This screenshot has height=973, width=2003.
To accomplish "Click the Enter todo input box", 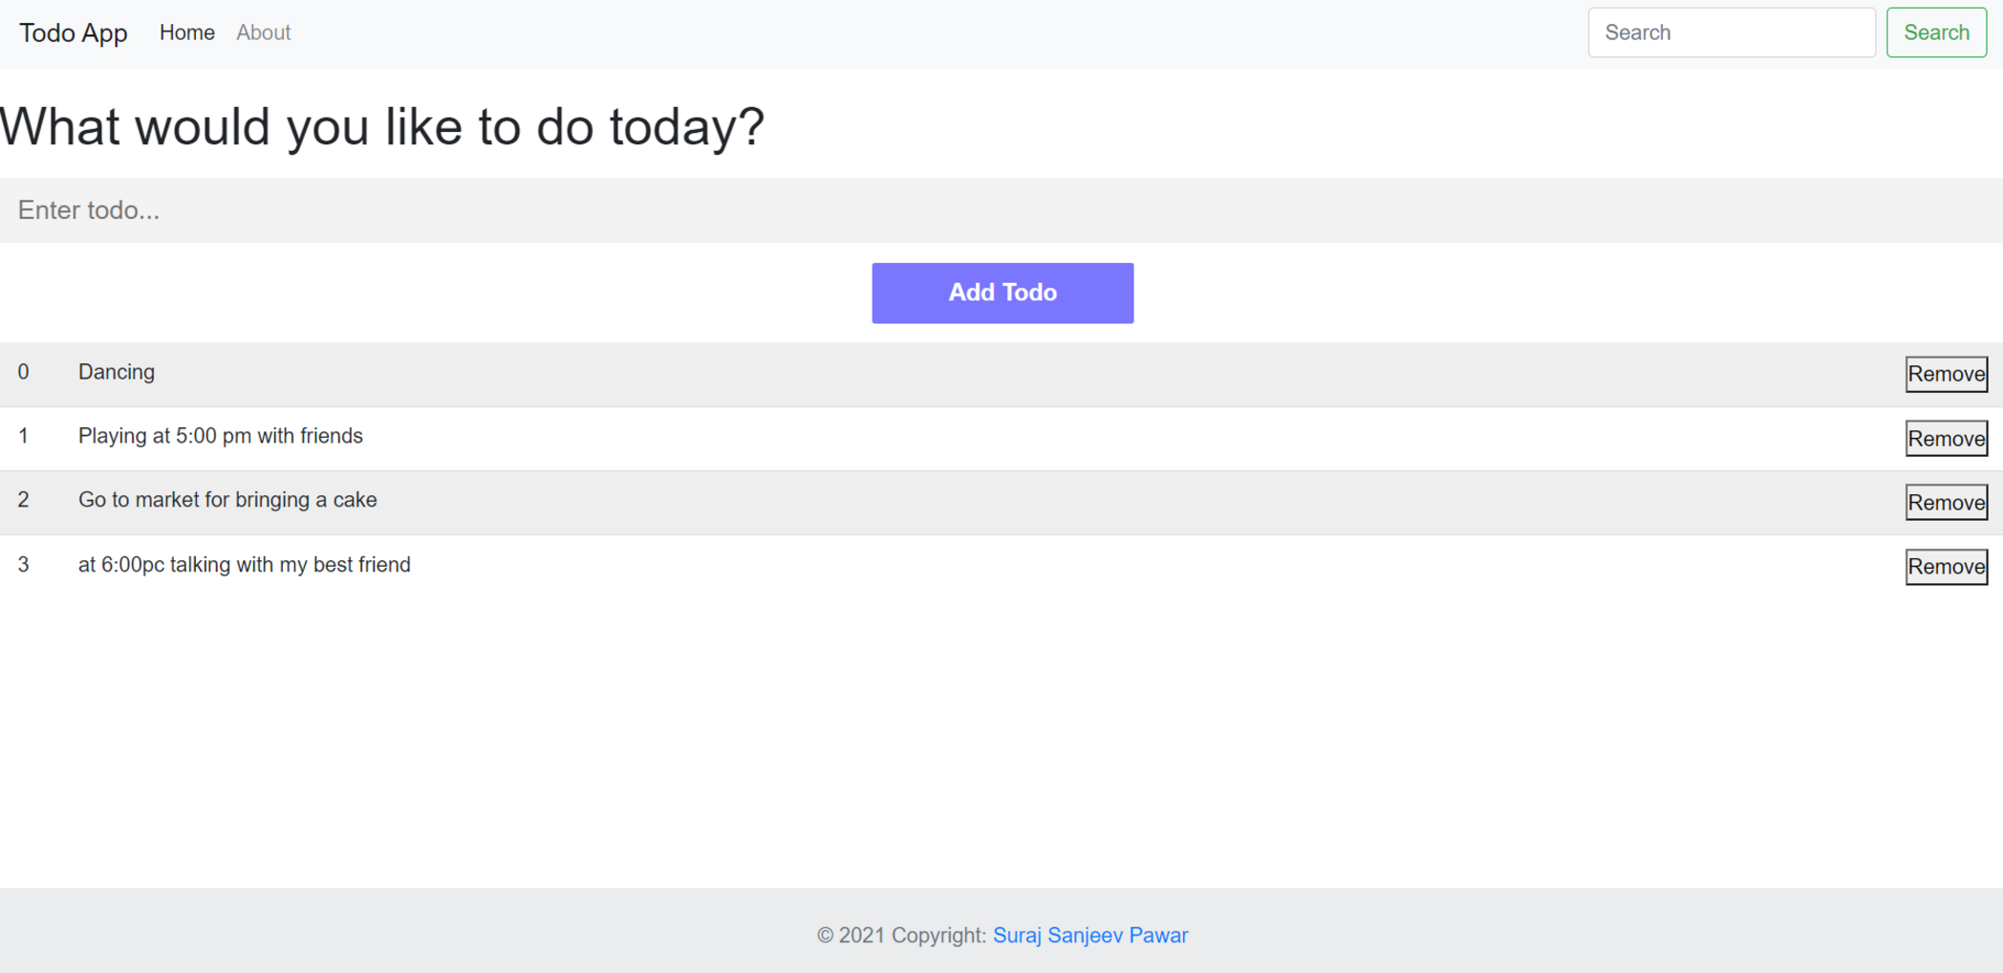I will (x=1001, y=210).
